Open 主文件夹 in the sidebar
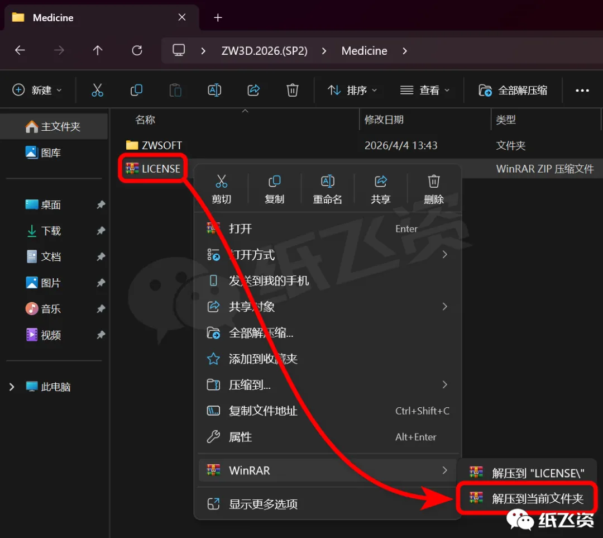The width and height of the screenshot is (603, 538). [54, 126]
